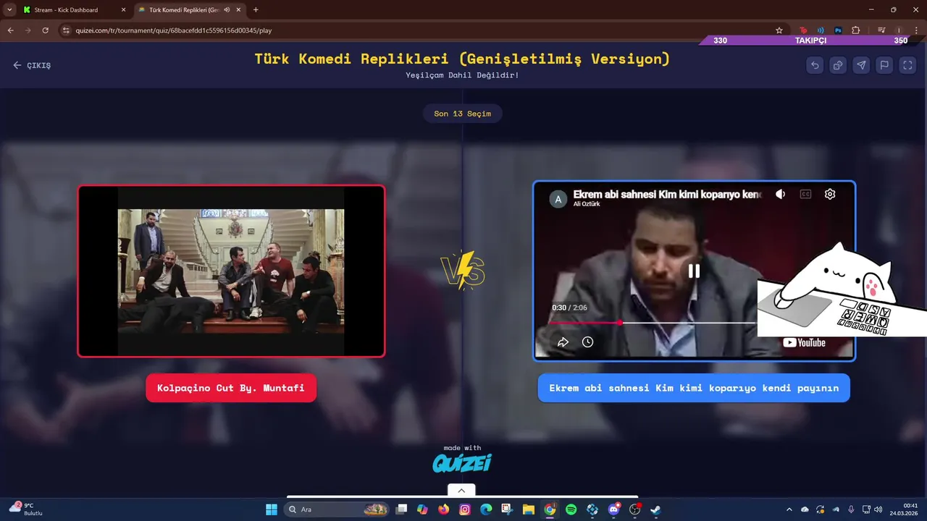Open Chrome three-dot menu

point(916,30)
